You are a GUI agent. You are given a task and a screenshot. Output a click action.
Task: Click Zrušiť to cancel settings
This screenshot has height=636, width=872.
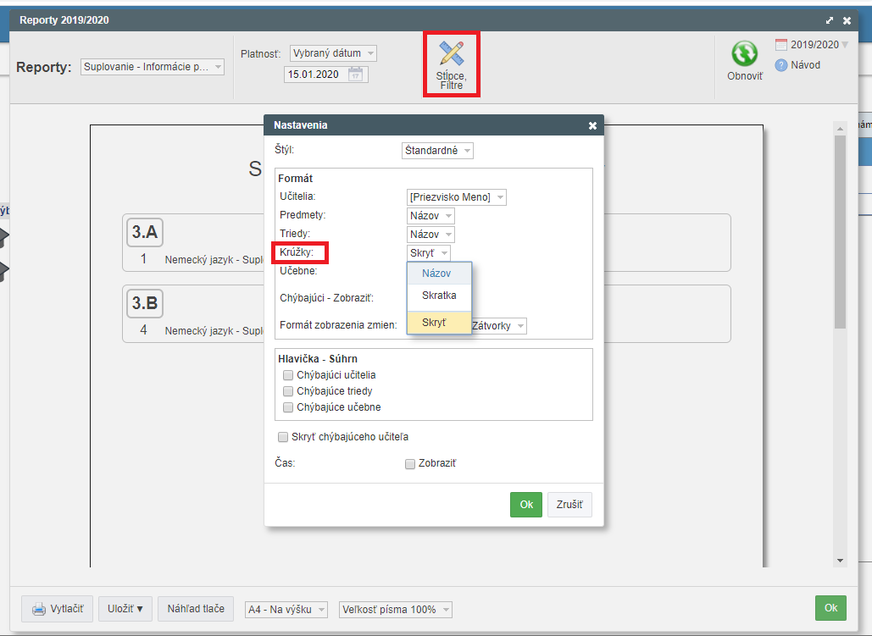(569, 505)
